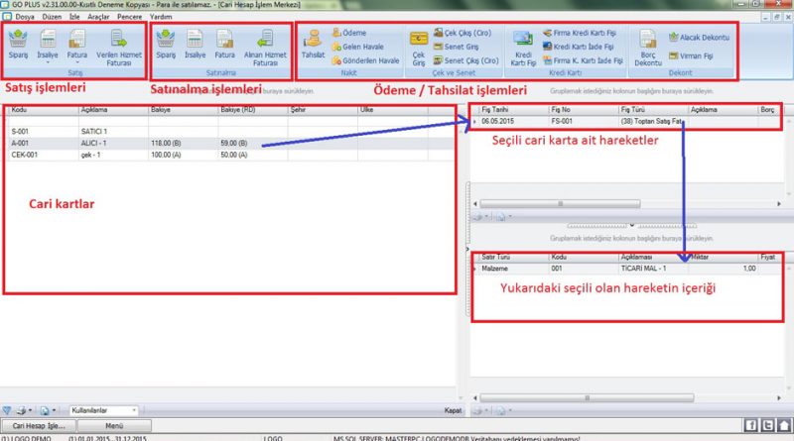Click the Tahsilat icon

(313, 46)
